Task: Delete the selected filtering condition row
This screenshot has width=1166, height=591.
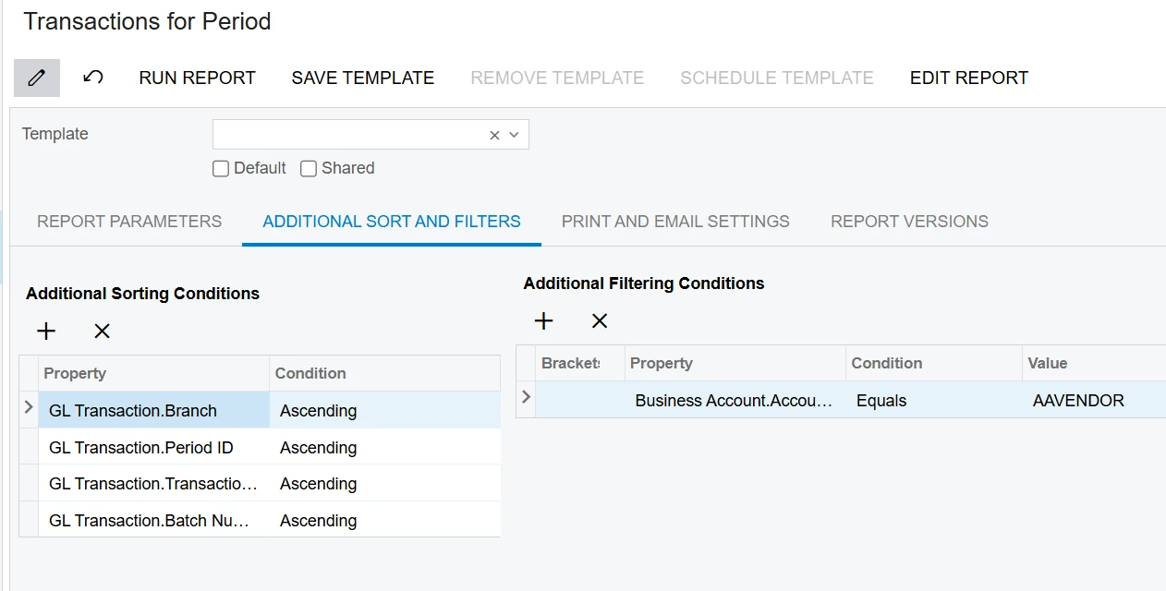Action: (600, 320)
